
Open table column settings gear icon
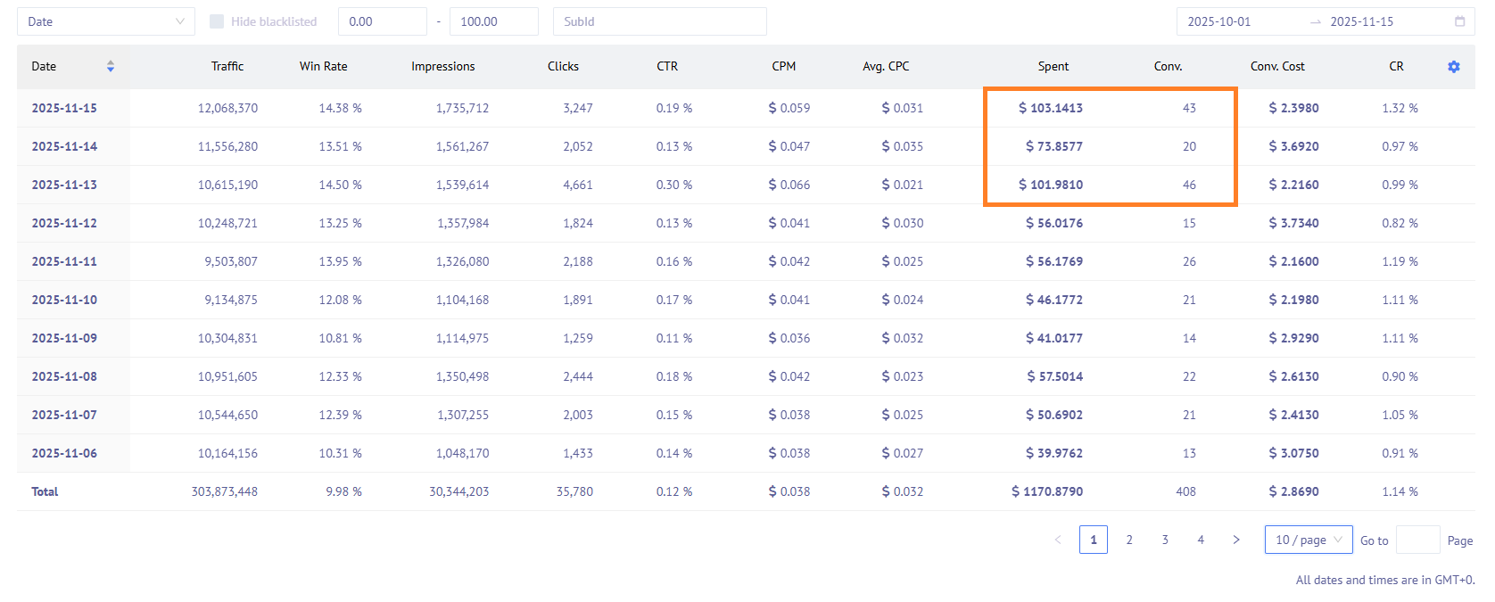click(1453, 67)
